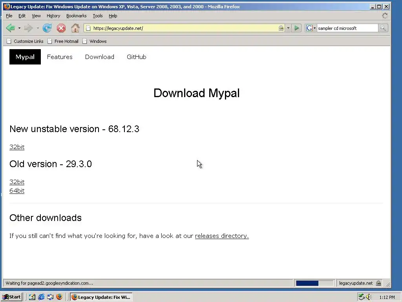Maximize the Firefox window
The width and height of the screenshot is (402, 302).
(379, 7)
